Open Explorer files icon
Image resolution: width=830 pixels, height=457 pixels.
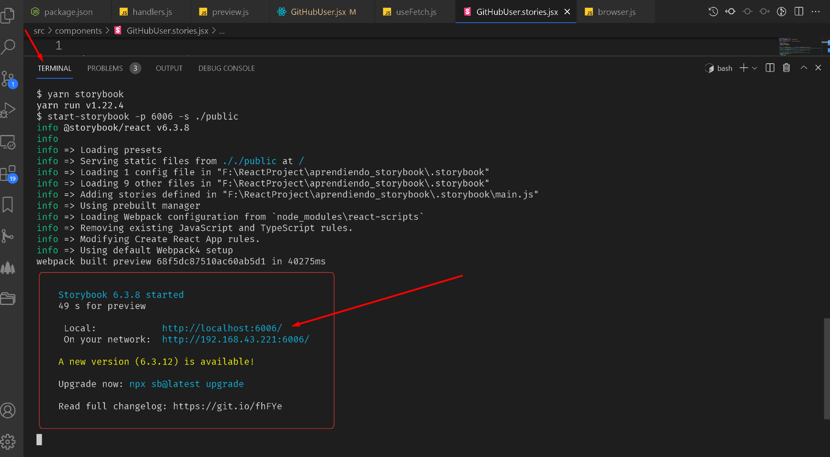point(8,15)
